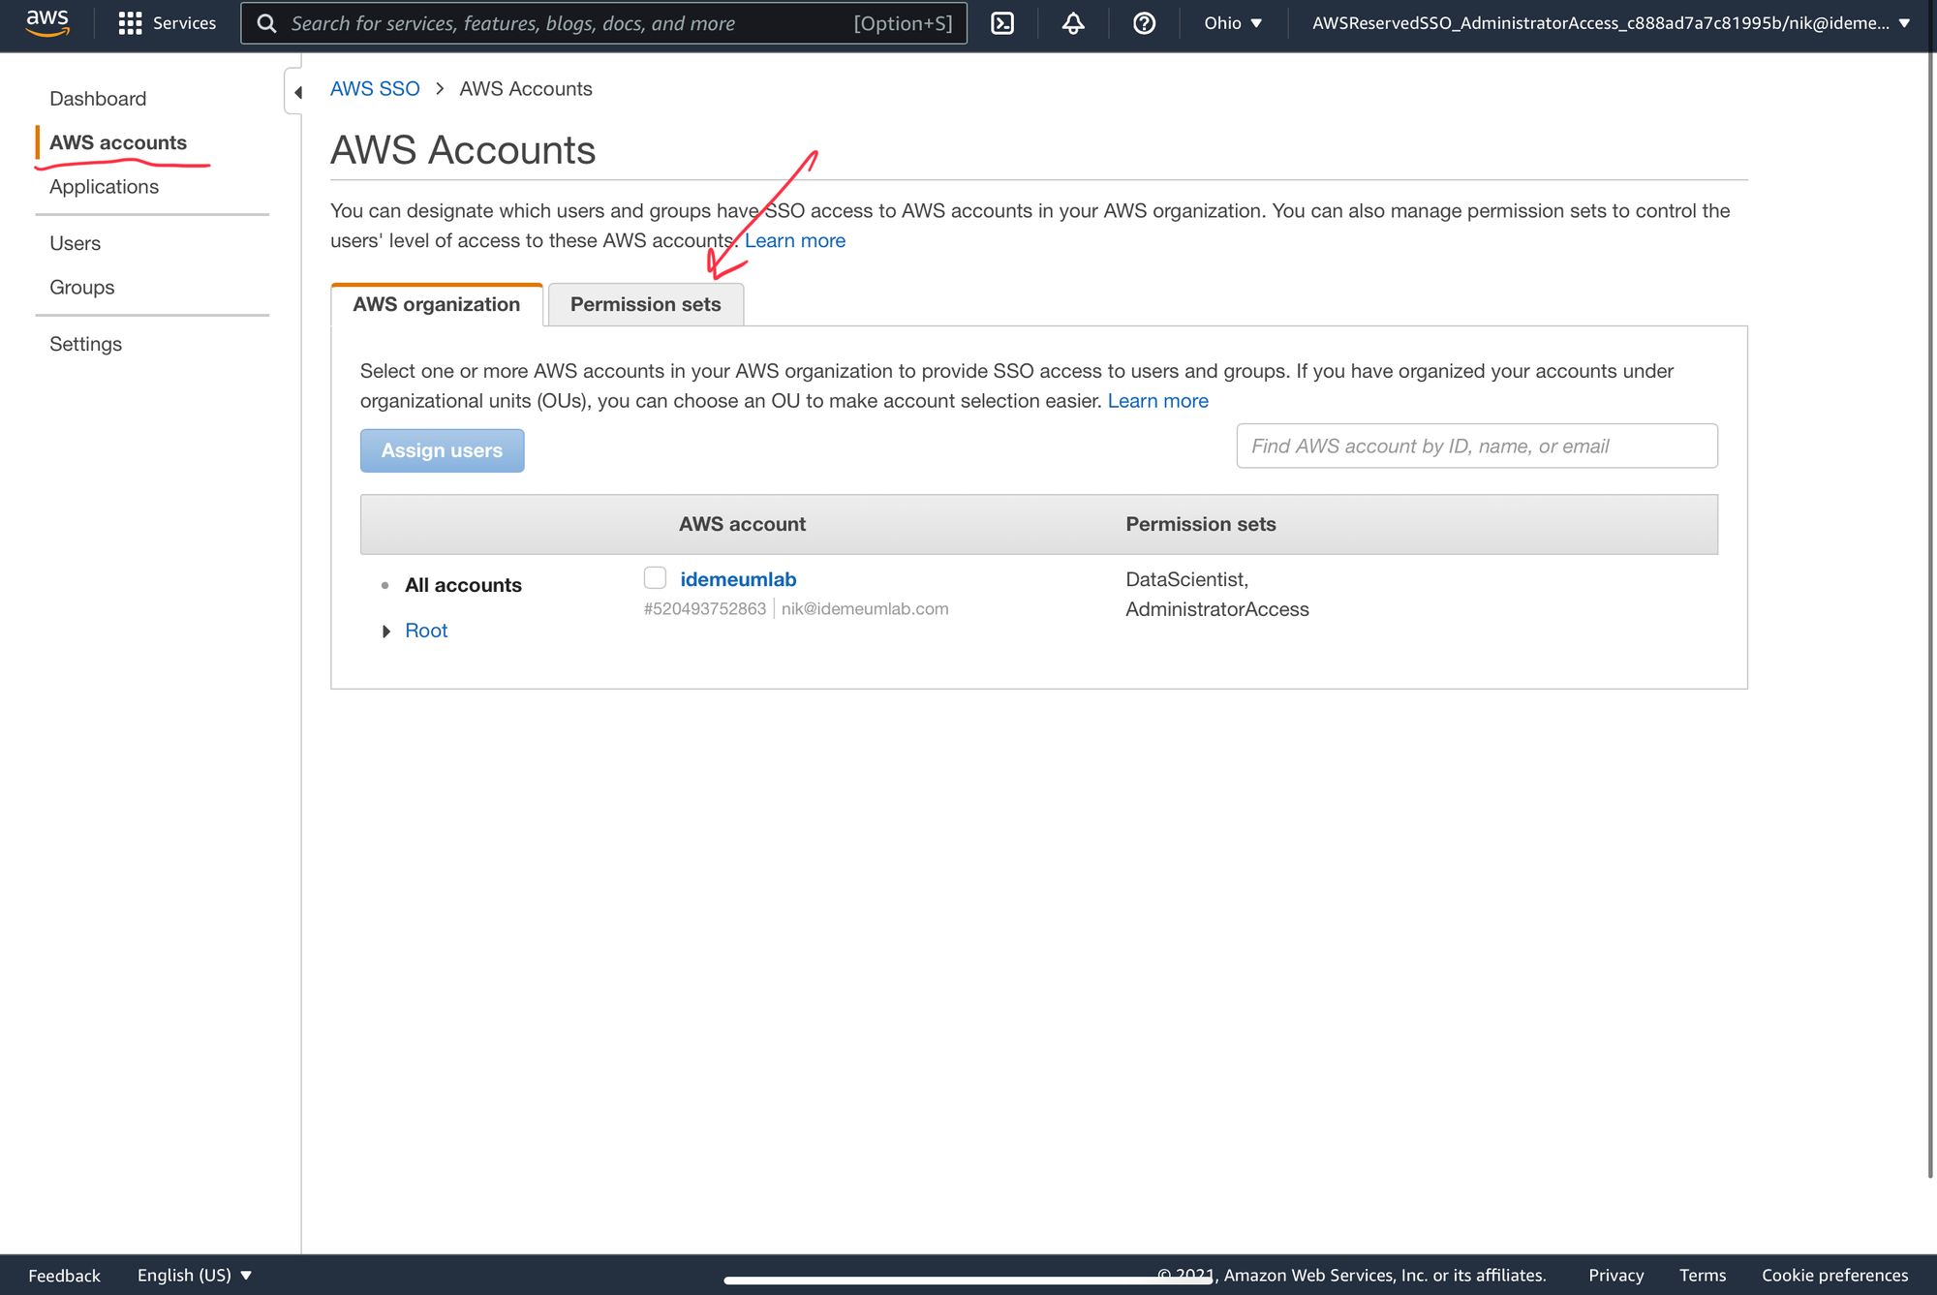Open Groups in the sidebar
The image size is (1937, 1295).
click(x=81, y=288)
